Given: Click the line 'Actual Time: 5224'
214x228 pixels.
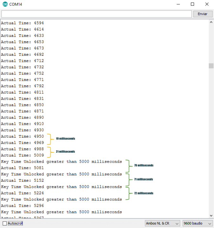Looking at the screenshot, I should 22,193.
